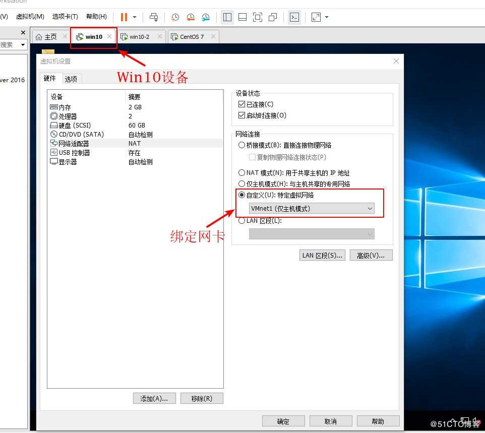Click the 高级(V)... button

click(371, 256)
